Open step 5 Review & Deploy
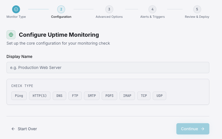Image resolution: width=222 pixels, height=139 pixels. click(x=197, y=9)
